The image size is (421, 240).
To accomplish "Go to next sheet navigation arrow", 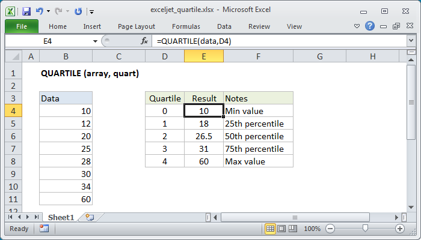I will pyautogui.click(x=28, y=217).
